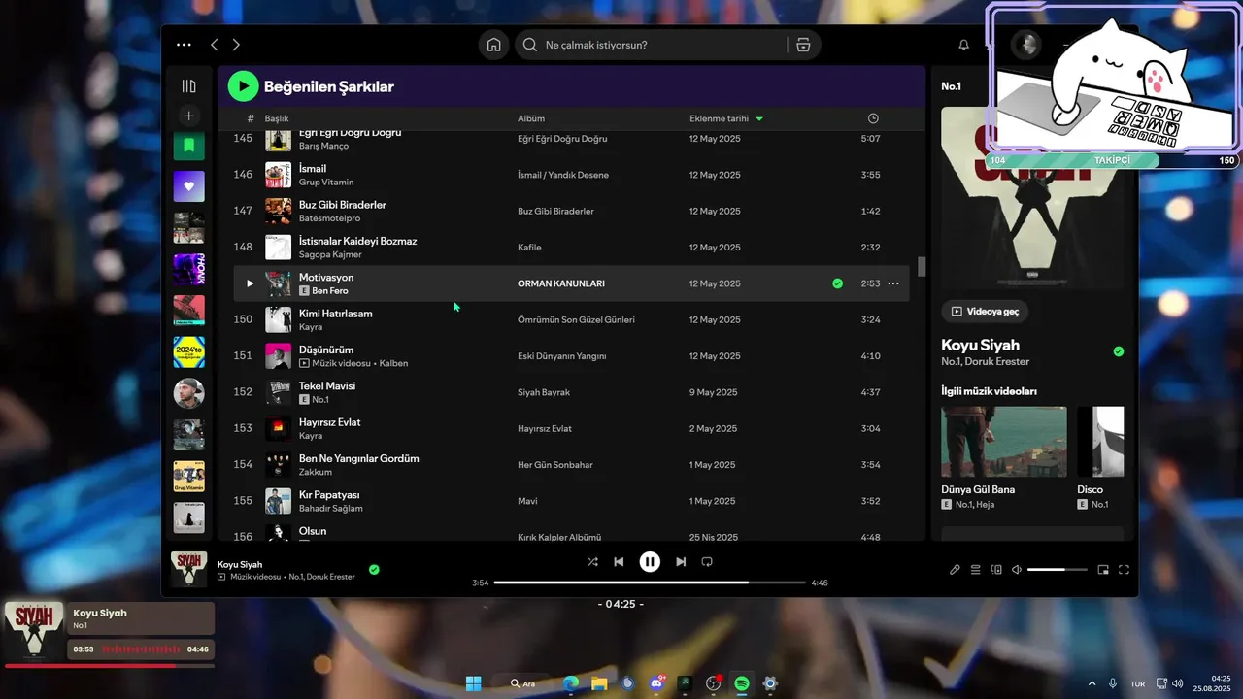Viewport: 1243px width, 699px height.
Task: Toggle the liked checkmark on Motivasyon row
Action: [837, 283]
